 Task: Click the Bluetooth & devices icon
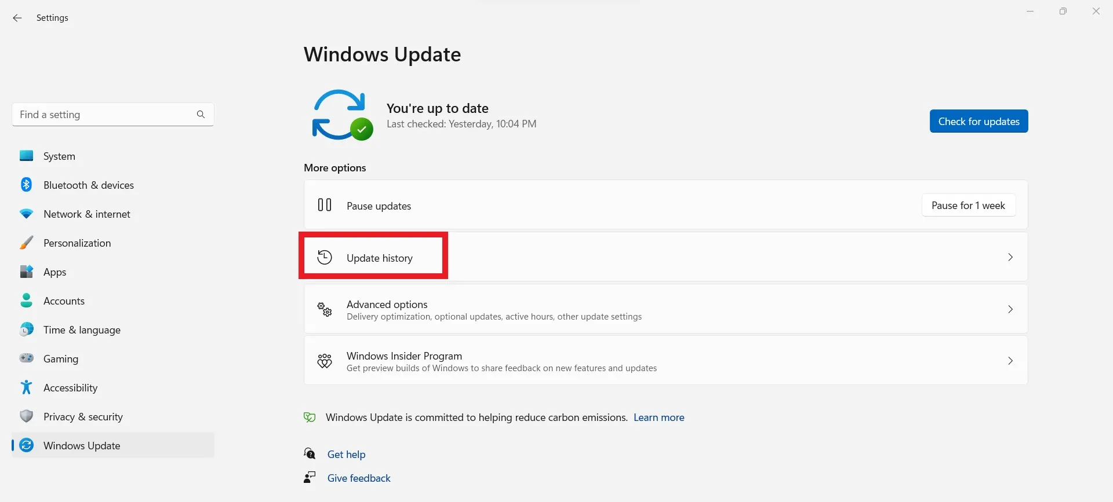pyautogui.click(x=27, y=185)
